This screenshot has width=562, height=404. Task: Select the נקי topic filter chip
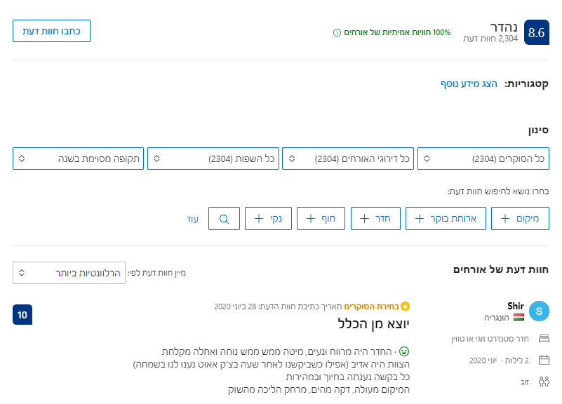268,219
